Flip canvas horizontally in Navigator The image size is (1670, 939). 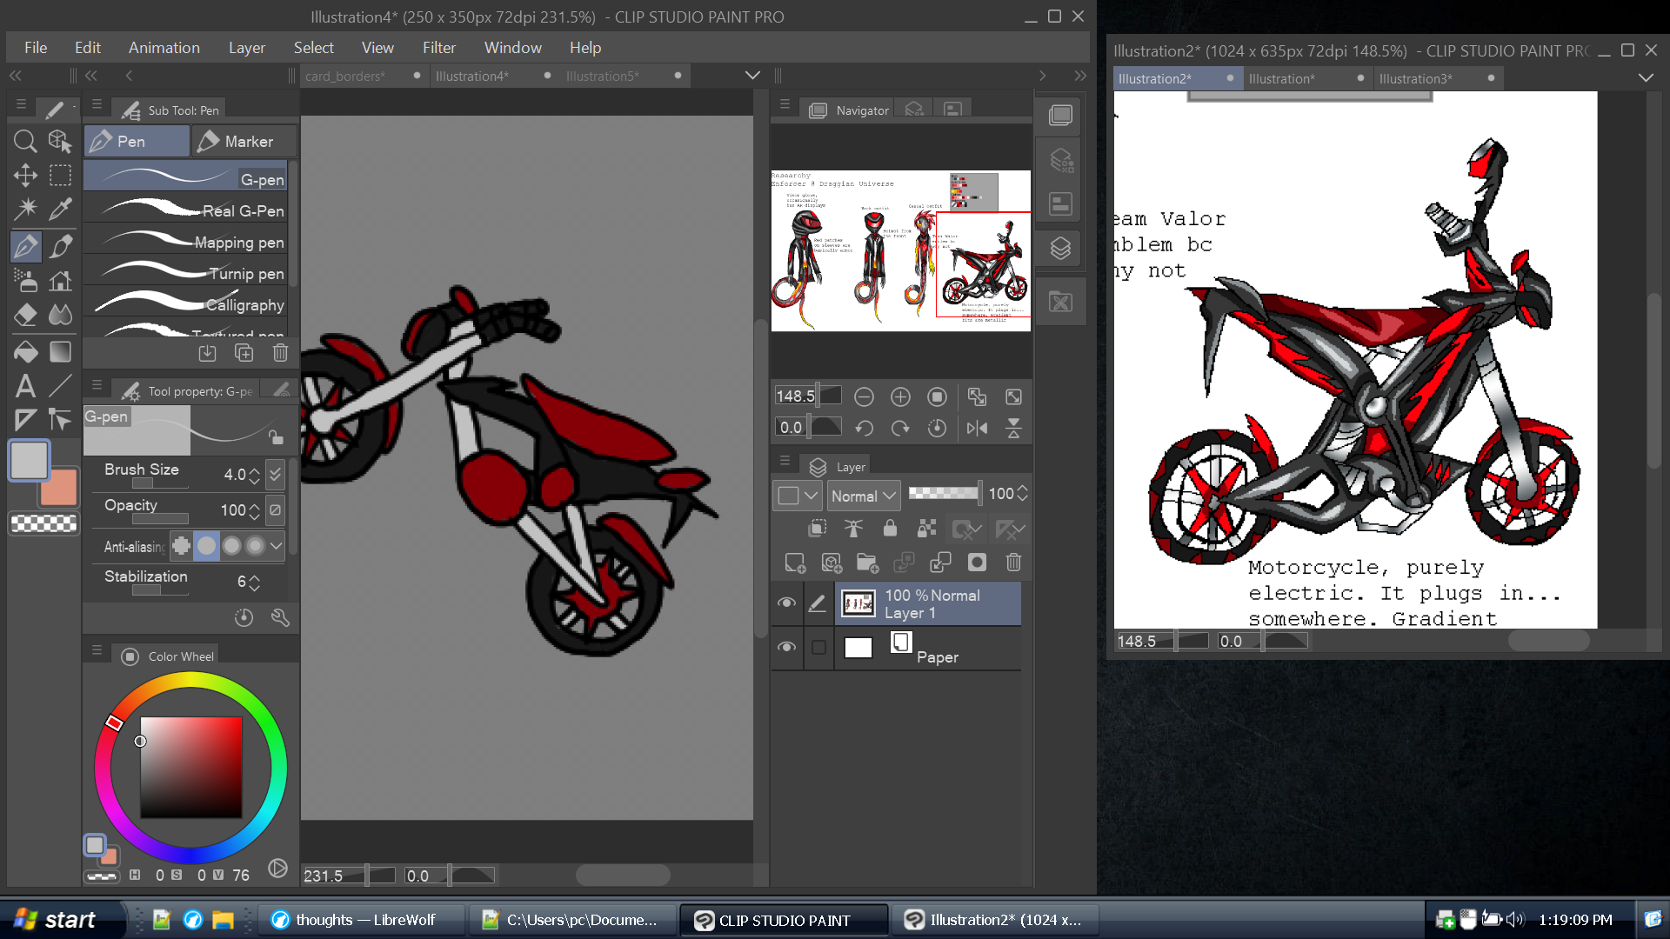[x=977, y=428]
